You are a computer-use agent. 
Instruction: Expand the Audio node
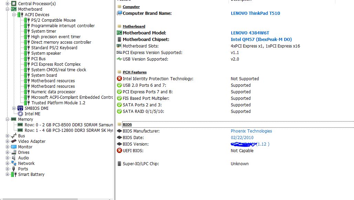7,158
